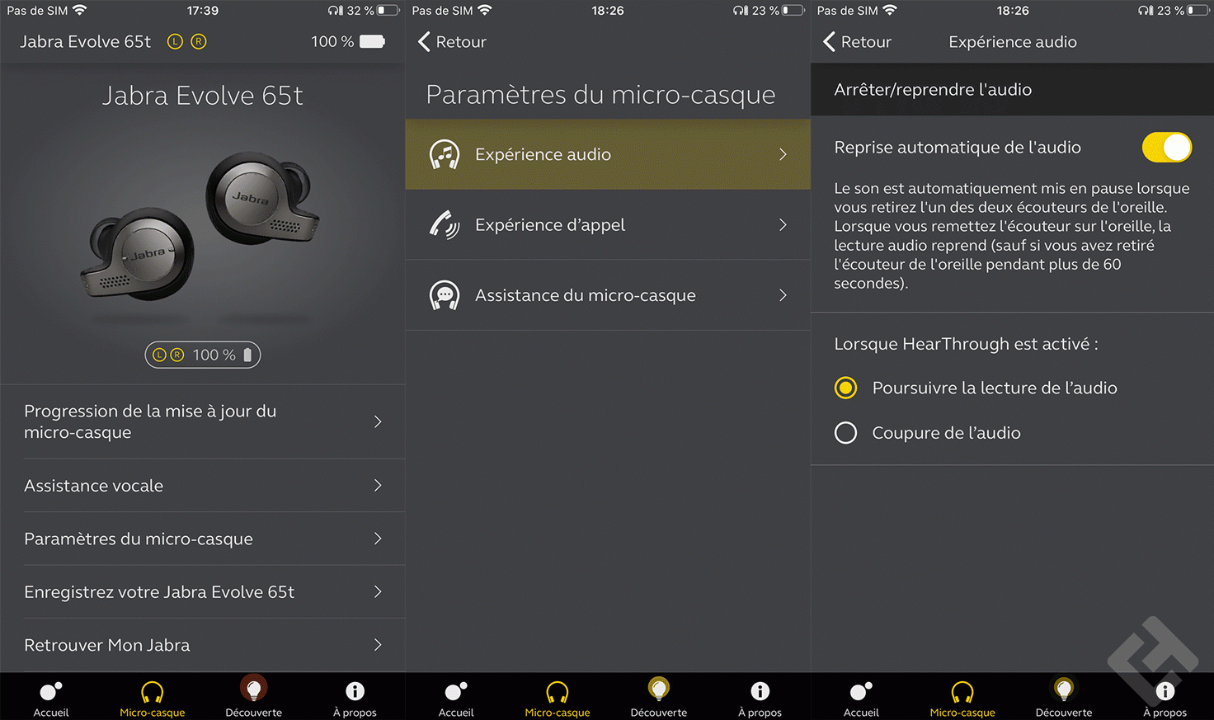Open Assistance vocale menu entry
The width and height of the screenshot is (1214, 720).
coord(203,486)
